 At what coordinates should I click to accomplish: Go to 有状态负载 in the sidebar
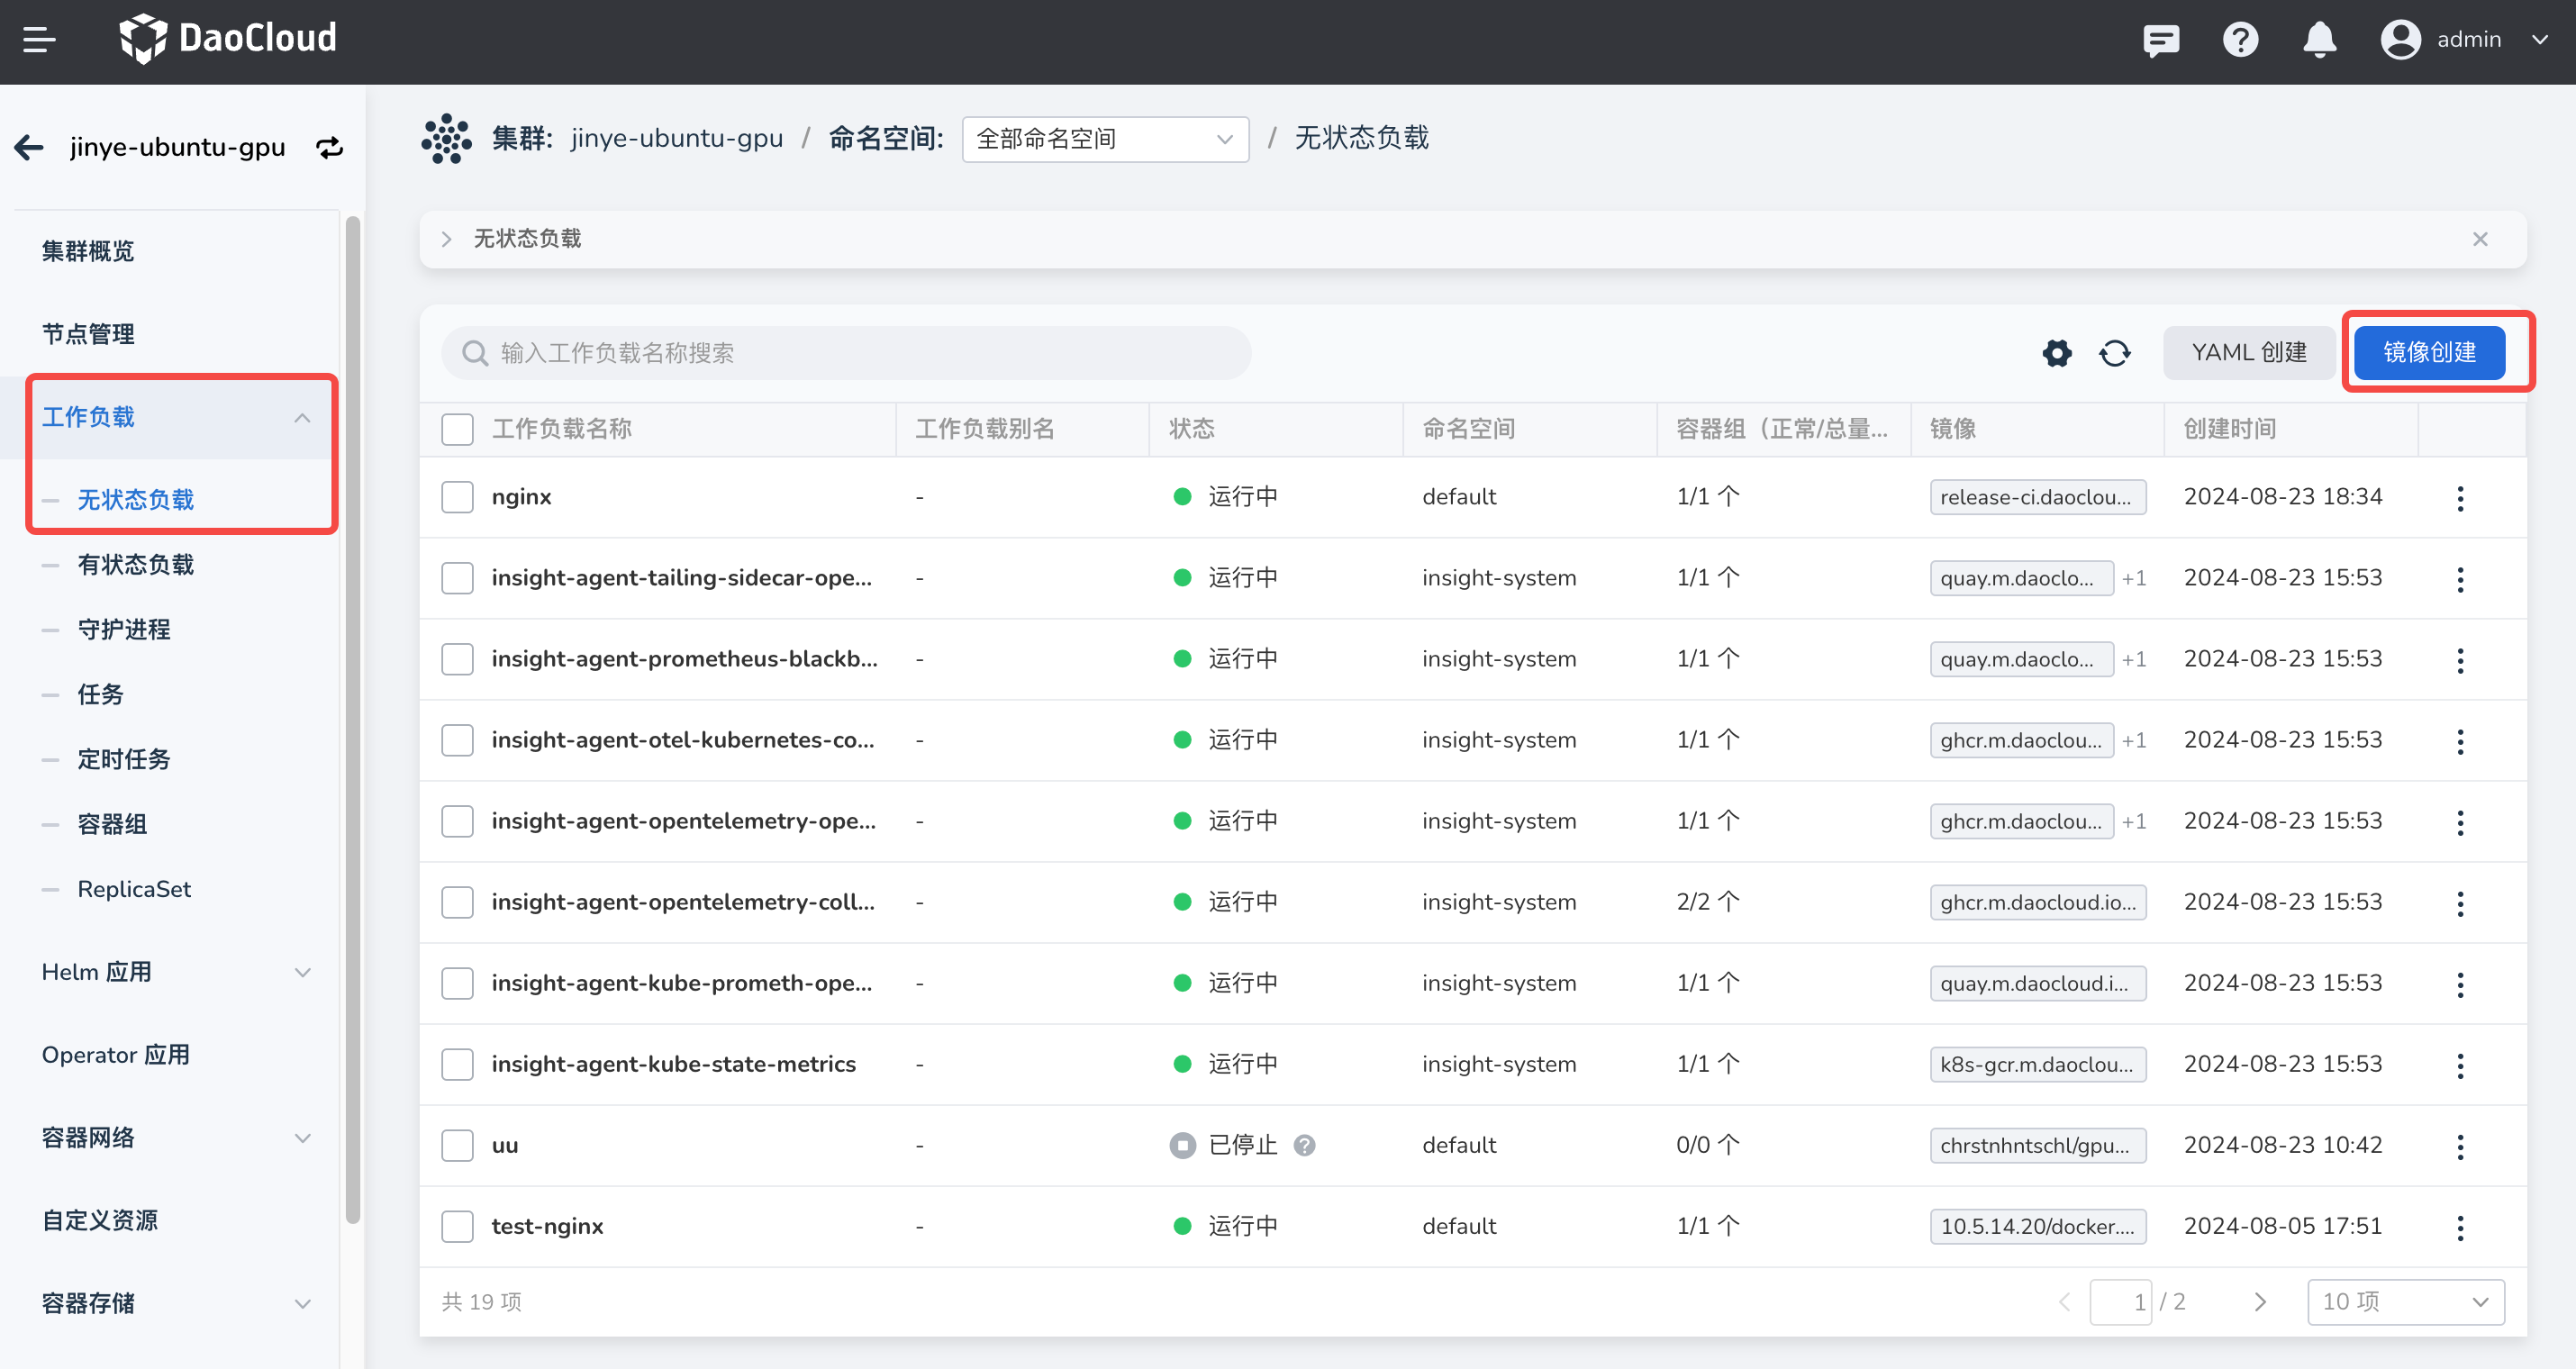click(136, 565)
